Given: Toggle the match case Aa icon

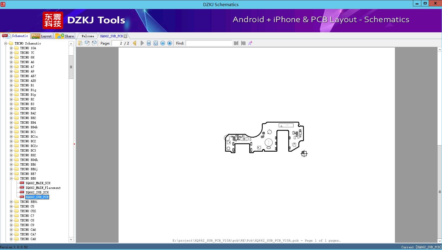Looking at the screenshot, I should click(x=250, y=43).
